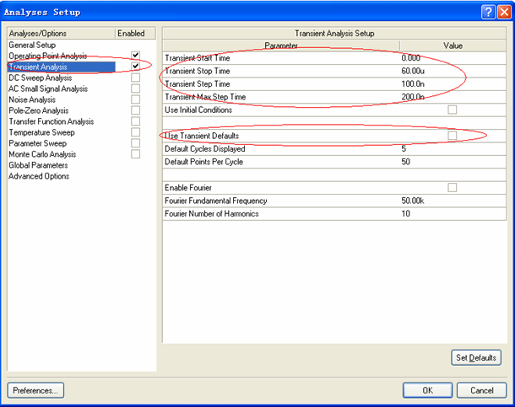Click the Set Defaults button

(476, 357)
